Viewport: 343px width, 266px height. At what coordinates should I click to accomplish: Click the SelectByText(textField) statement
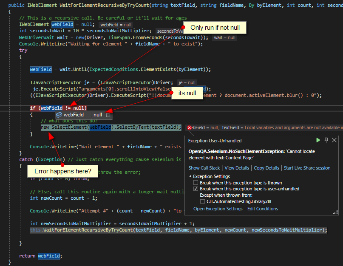point(111,127)
